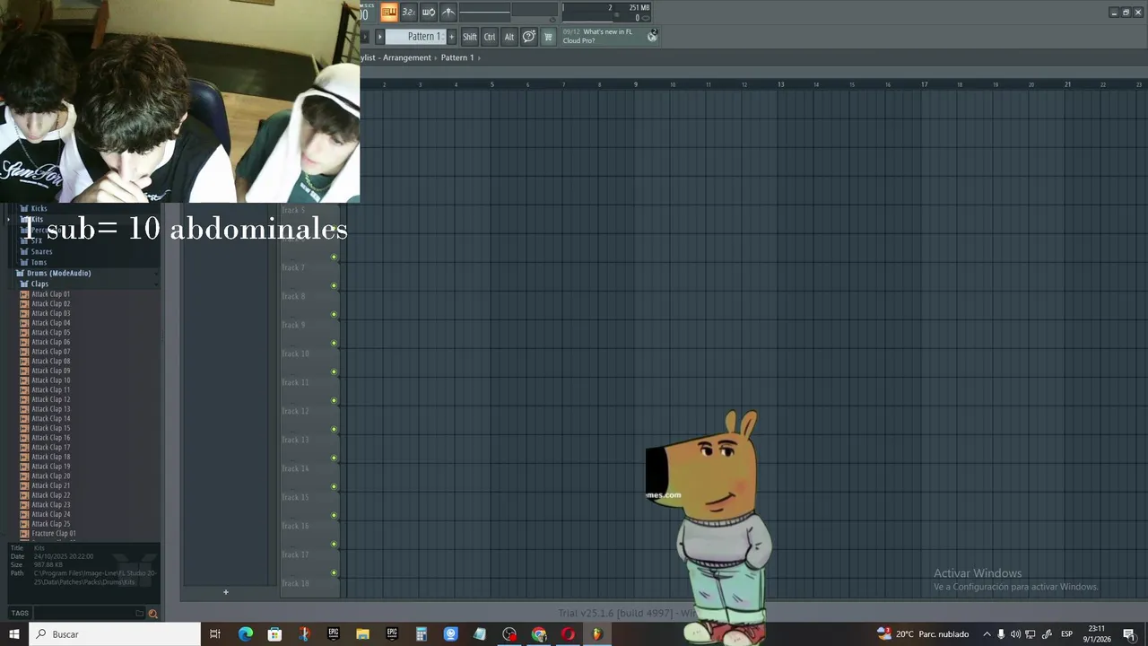Click bar 13 on the timeline ruler
This screenshot has width=1148, height=646.
(780, 84)
